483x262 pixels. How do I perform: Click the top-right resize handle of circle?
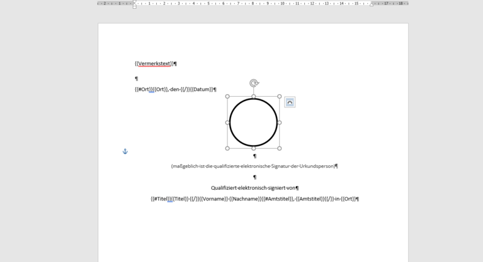pos(280,97)
